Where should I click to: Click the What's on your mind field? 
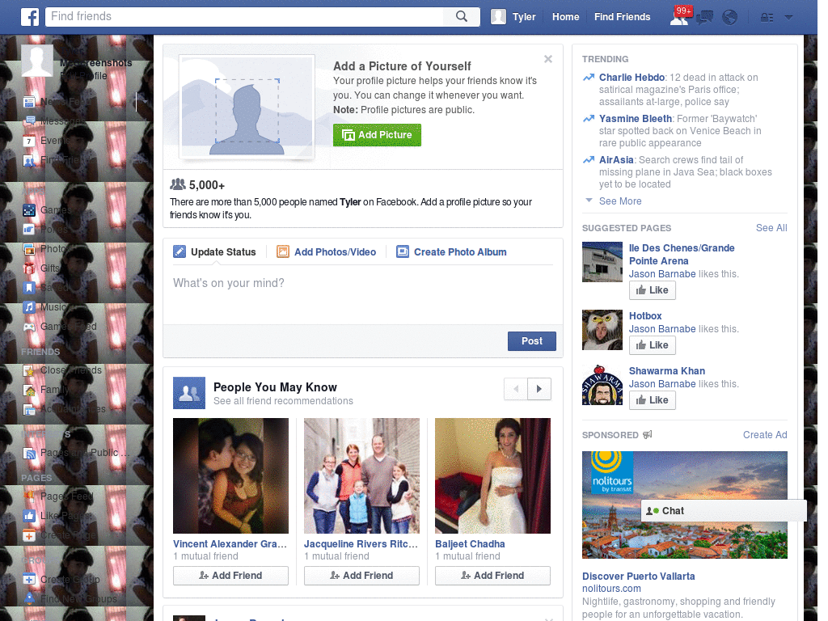coord(363,294)
